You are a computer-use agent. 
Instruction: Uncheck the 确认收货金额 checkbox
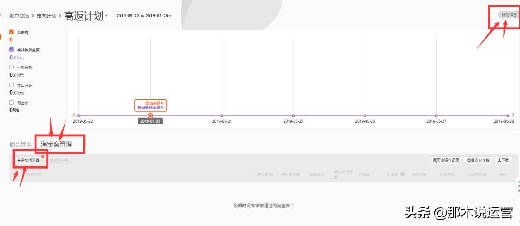[x=12, y=50]
